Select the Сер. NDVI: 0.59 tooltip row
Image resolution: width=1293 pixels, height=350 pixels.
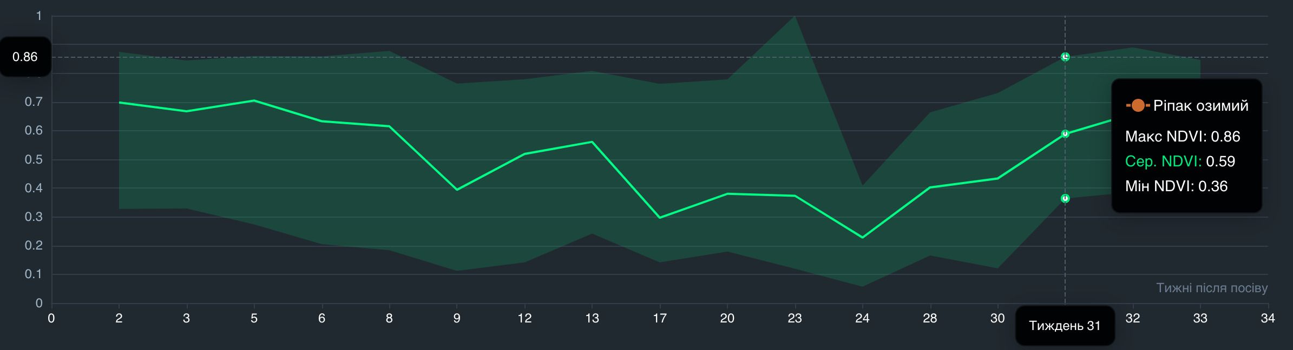click(1179, 161)
